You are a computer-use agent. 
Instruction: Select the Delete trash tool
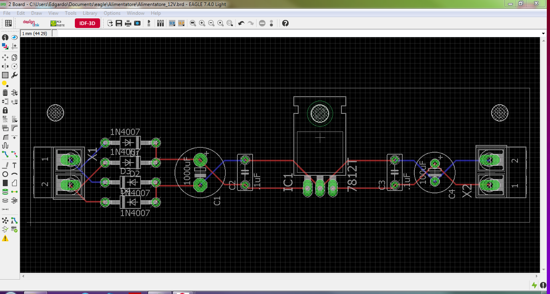(x=5, y=93)
